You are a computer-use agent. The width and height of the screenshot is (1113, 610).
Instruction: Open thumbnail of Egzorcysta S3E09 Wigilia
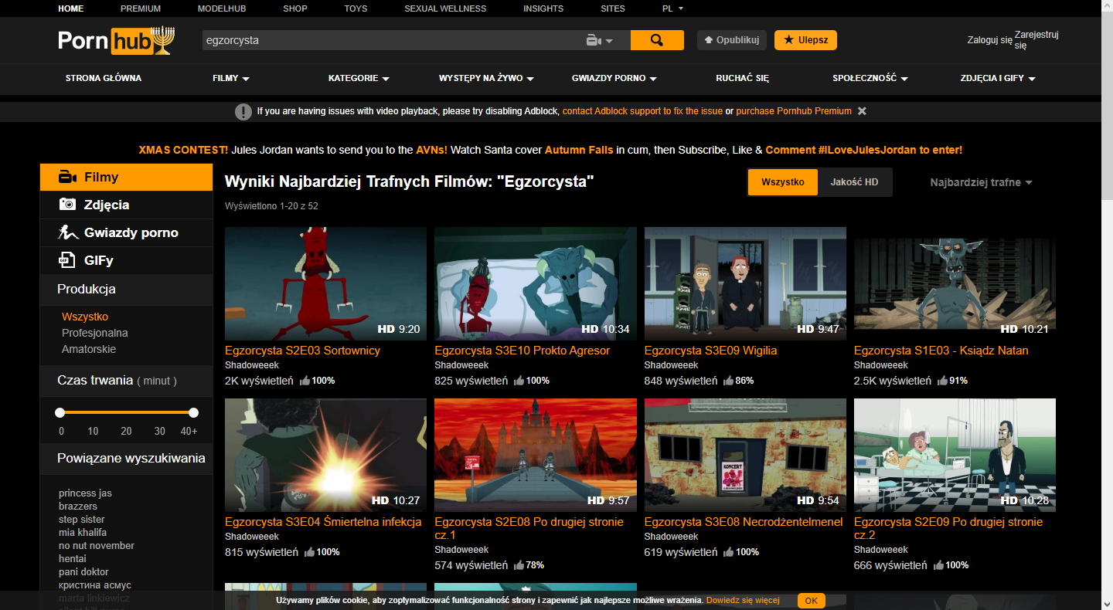pos(745,283)
